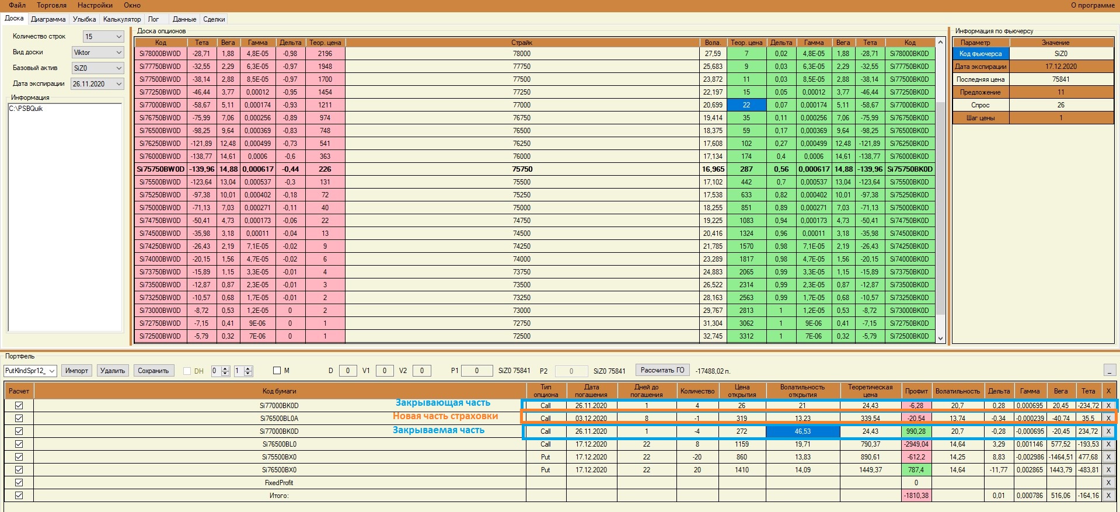Click the Удалить button
1120x512 pixels.
tap(113, 371)
